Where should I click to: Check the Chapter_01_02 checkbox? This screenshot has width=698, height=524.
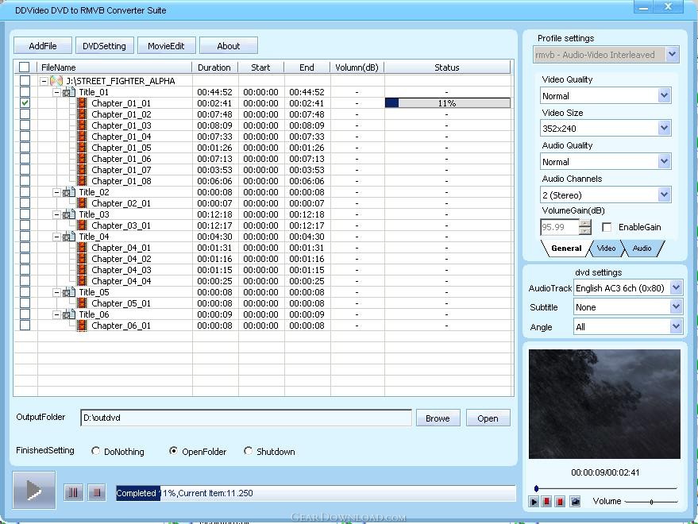[25, 114]
